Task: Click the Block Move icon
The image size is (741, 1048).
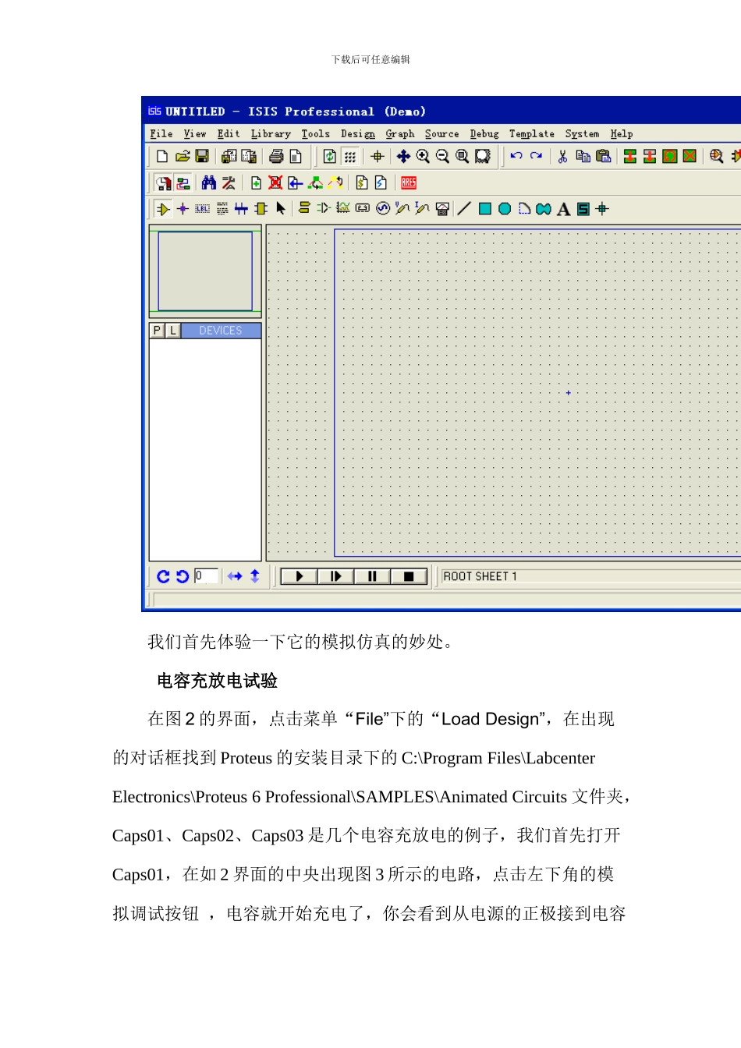Action: (650, 157)
